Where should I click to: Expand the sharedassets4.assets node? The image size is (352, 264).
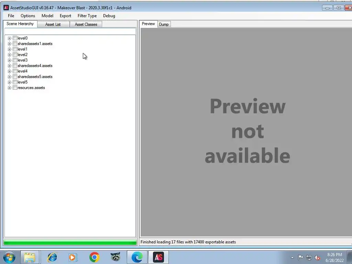coord(9,66)
